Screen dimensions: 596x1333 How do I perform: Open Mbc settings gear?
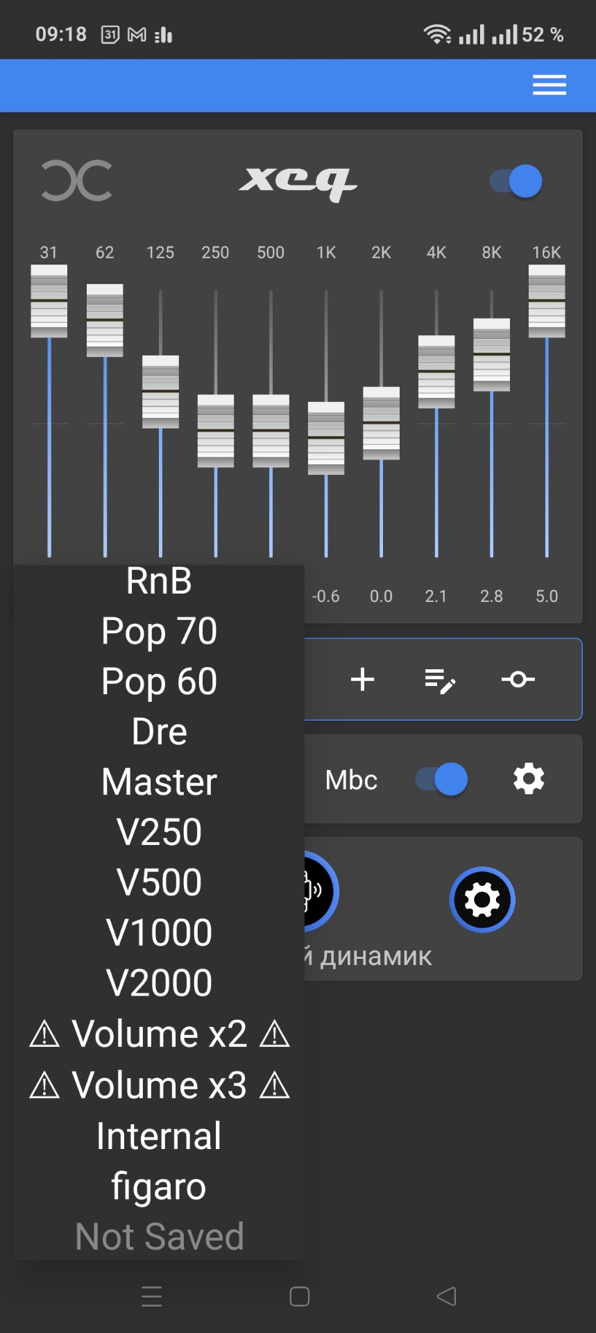(x=529, y=779)
